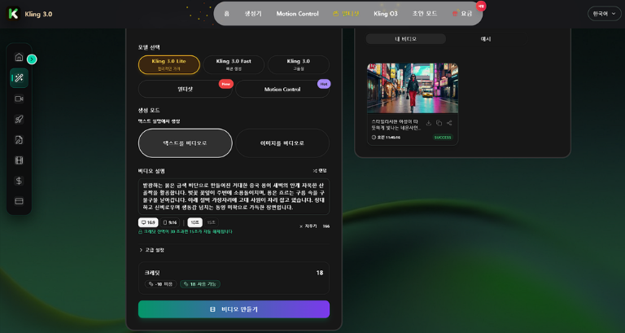Expand the 고급 설정 advanced settings
The height and width of the screenshot is (333, 625).
coord(151,250)
